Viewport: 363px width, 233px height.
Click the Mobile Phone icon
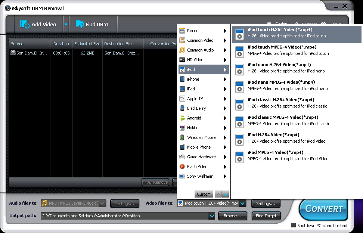click(x=182, y=147)
